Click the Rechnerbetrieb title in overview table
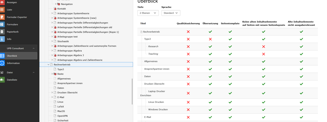The image size is (327, 122). pos(151,32)
